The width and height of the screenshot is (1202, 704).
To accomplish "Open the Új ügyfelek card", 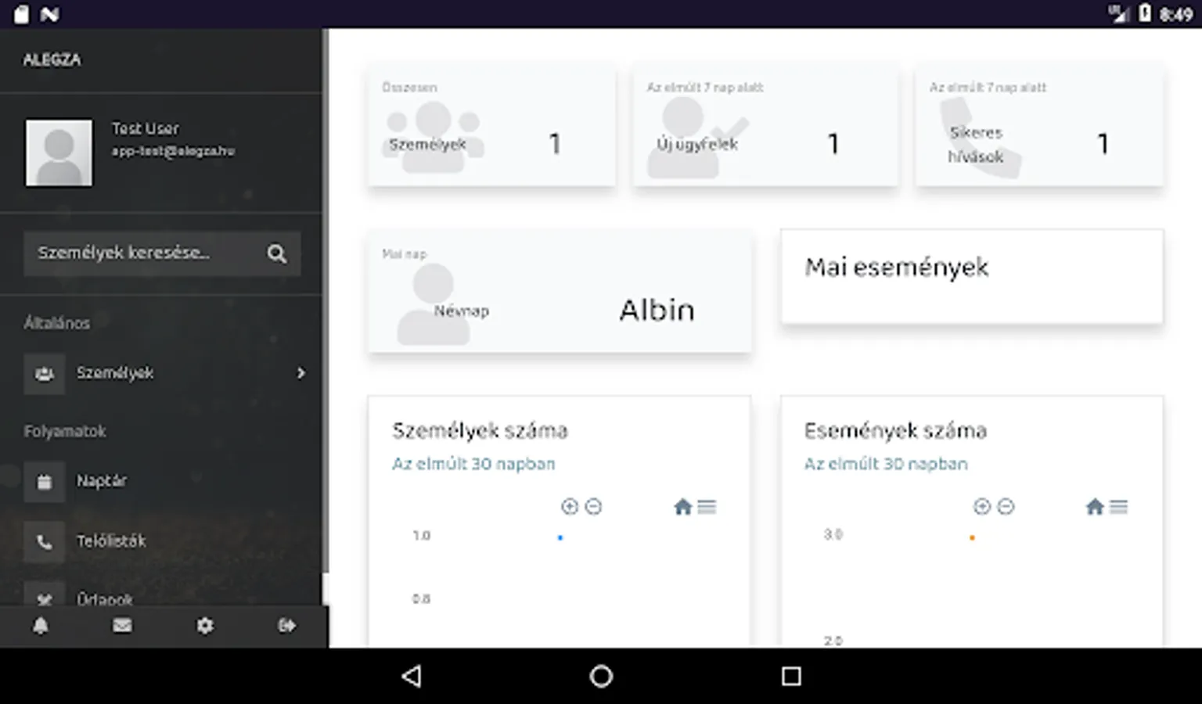I will click(x=765, y=127).
